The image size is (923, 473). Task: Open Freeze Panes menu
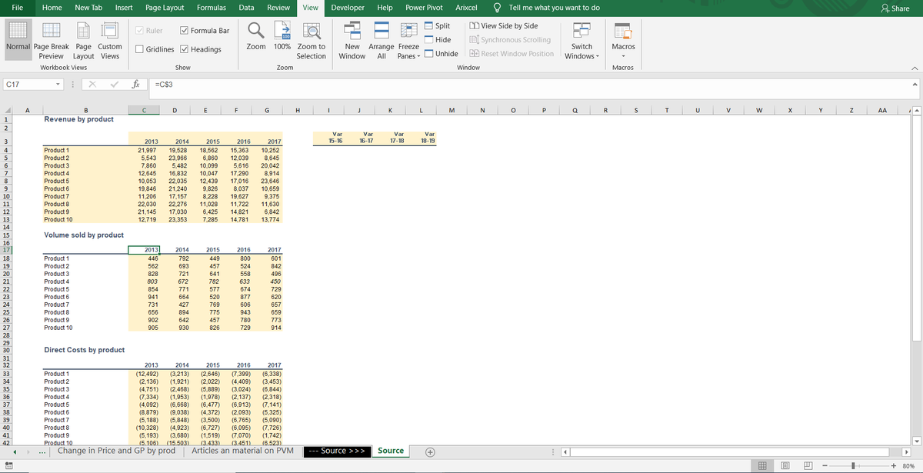408,40
